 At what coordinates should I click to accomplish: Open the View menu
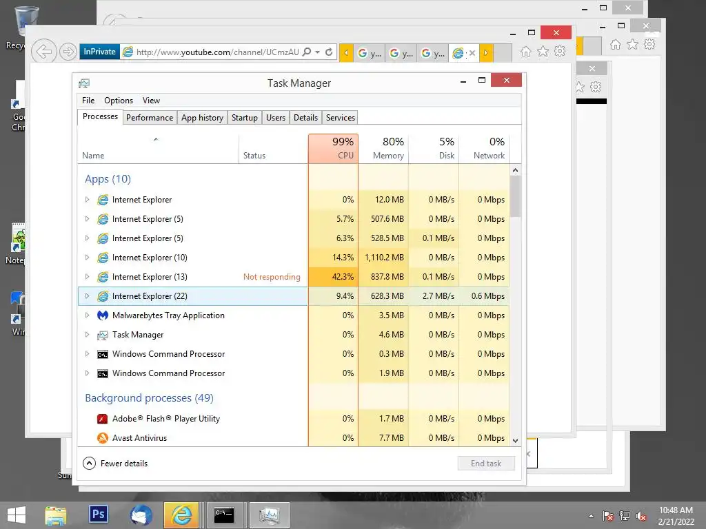pyautogui.click(x=151, y=101)
